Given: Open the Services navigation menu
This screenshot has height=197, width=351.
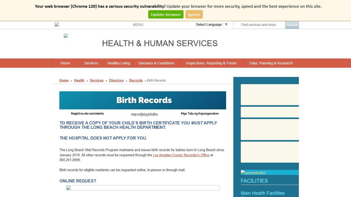Looking at the screenshot, I should [91, 63].
